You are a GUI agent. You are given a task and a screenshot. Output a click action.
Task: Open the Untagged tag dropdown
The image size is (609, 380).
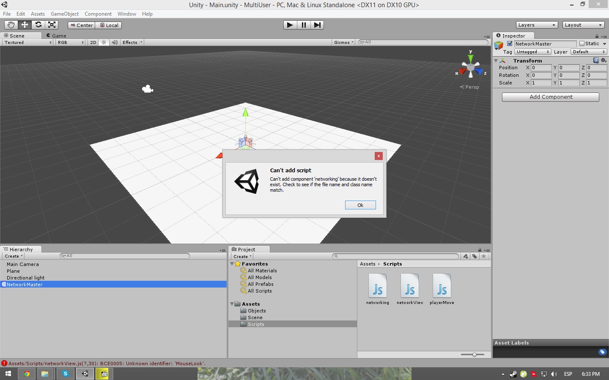[x=532, y=52]
